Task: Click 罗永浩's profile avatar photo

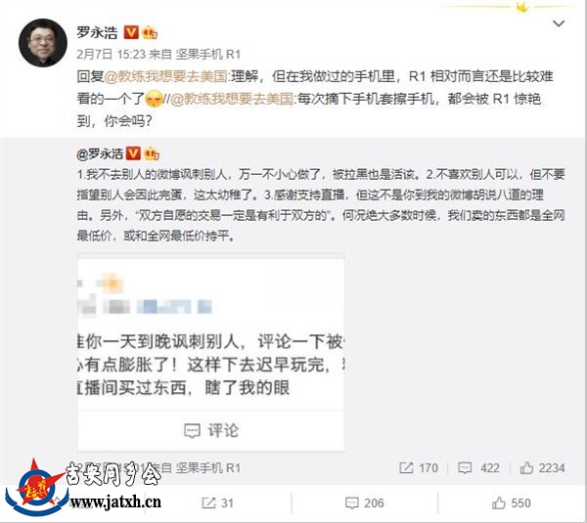Action: click(43, 43)
